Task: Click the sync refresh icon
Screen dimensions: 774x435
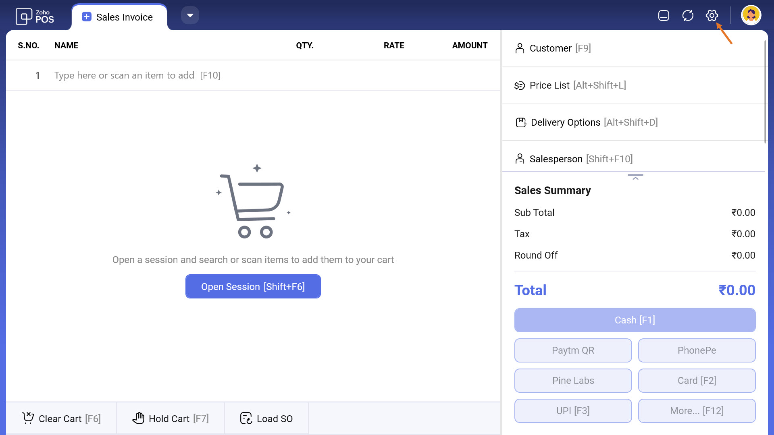Action: point(688,16)
